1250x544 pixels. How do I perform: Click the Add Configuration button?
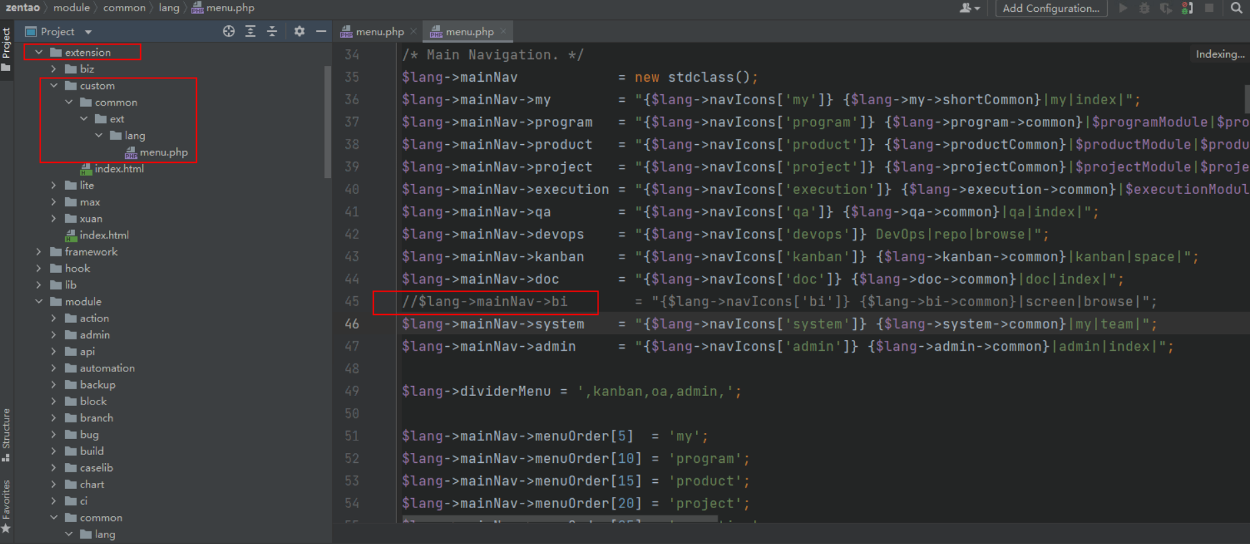pos(1051,8)
